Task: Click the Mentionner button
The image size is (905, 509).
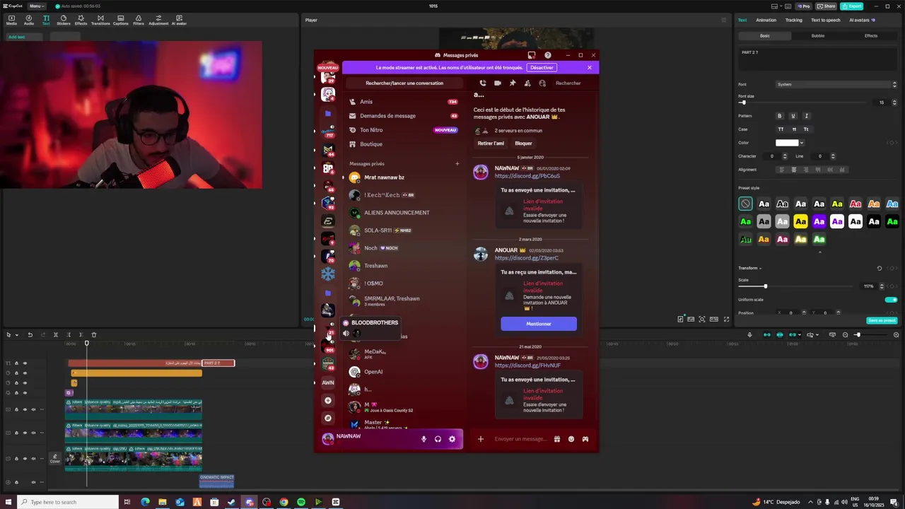Action: pos(539,324)
